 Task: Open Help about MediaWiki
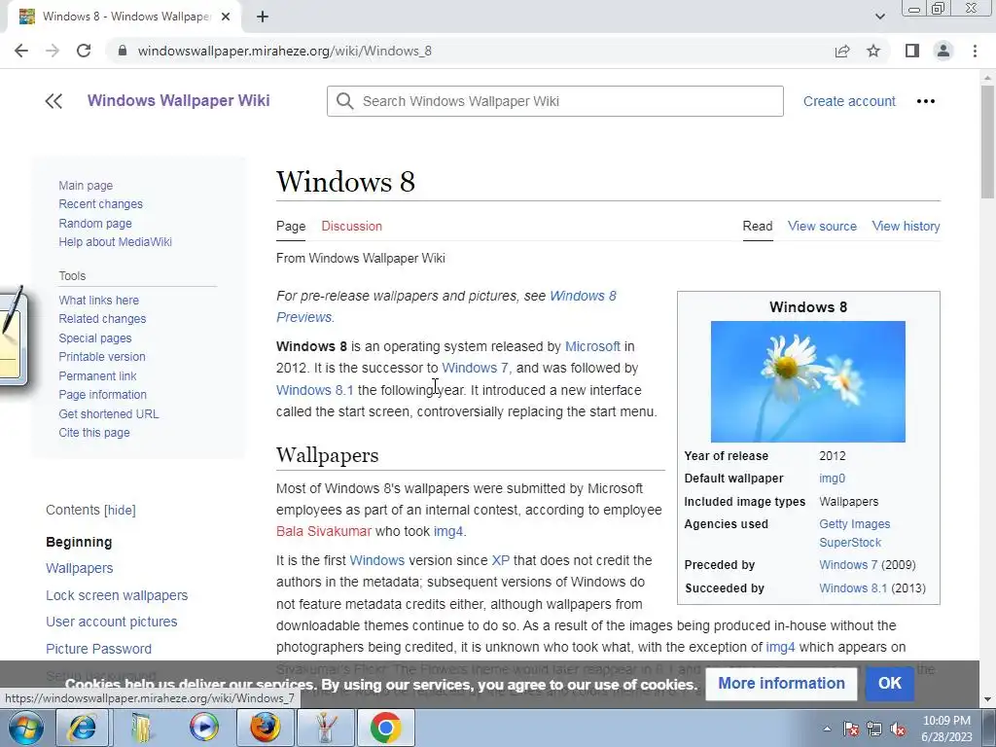tap(115, 241)
